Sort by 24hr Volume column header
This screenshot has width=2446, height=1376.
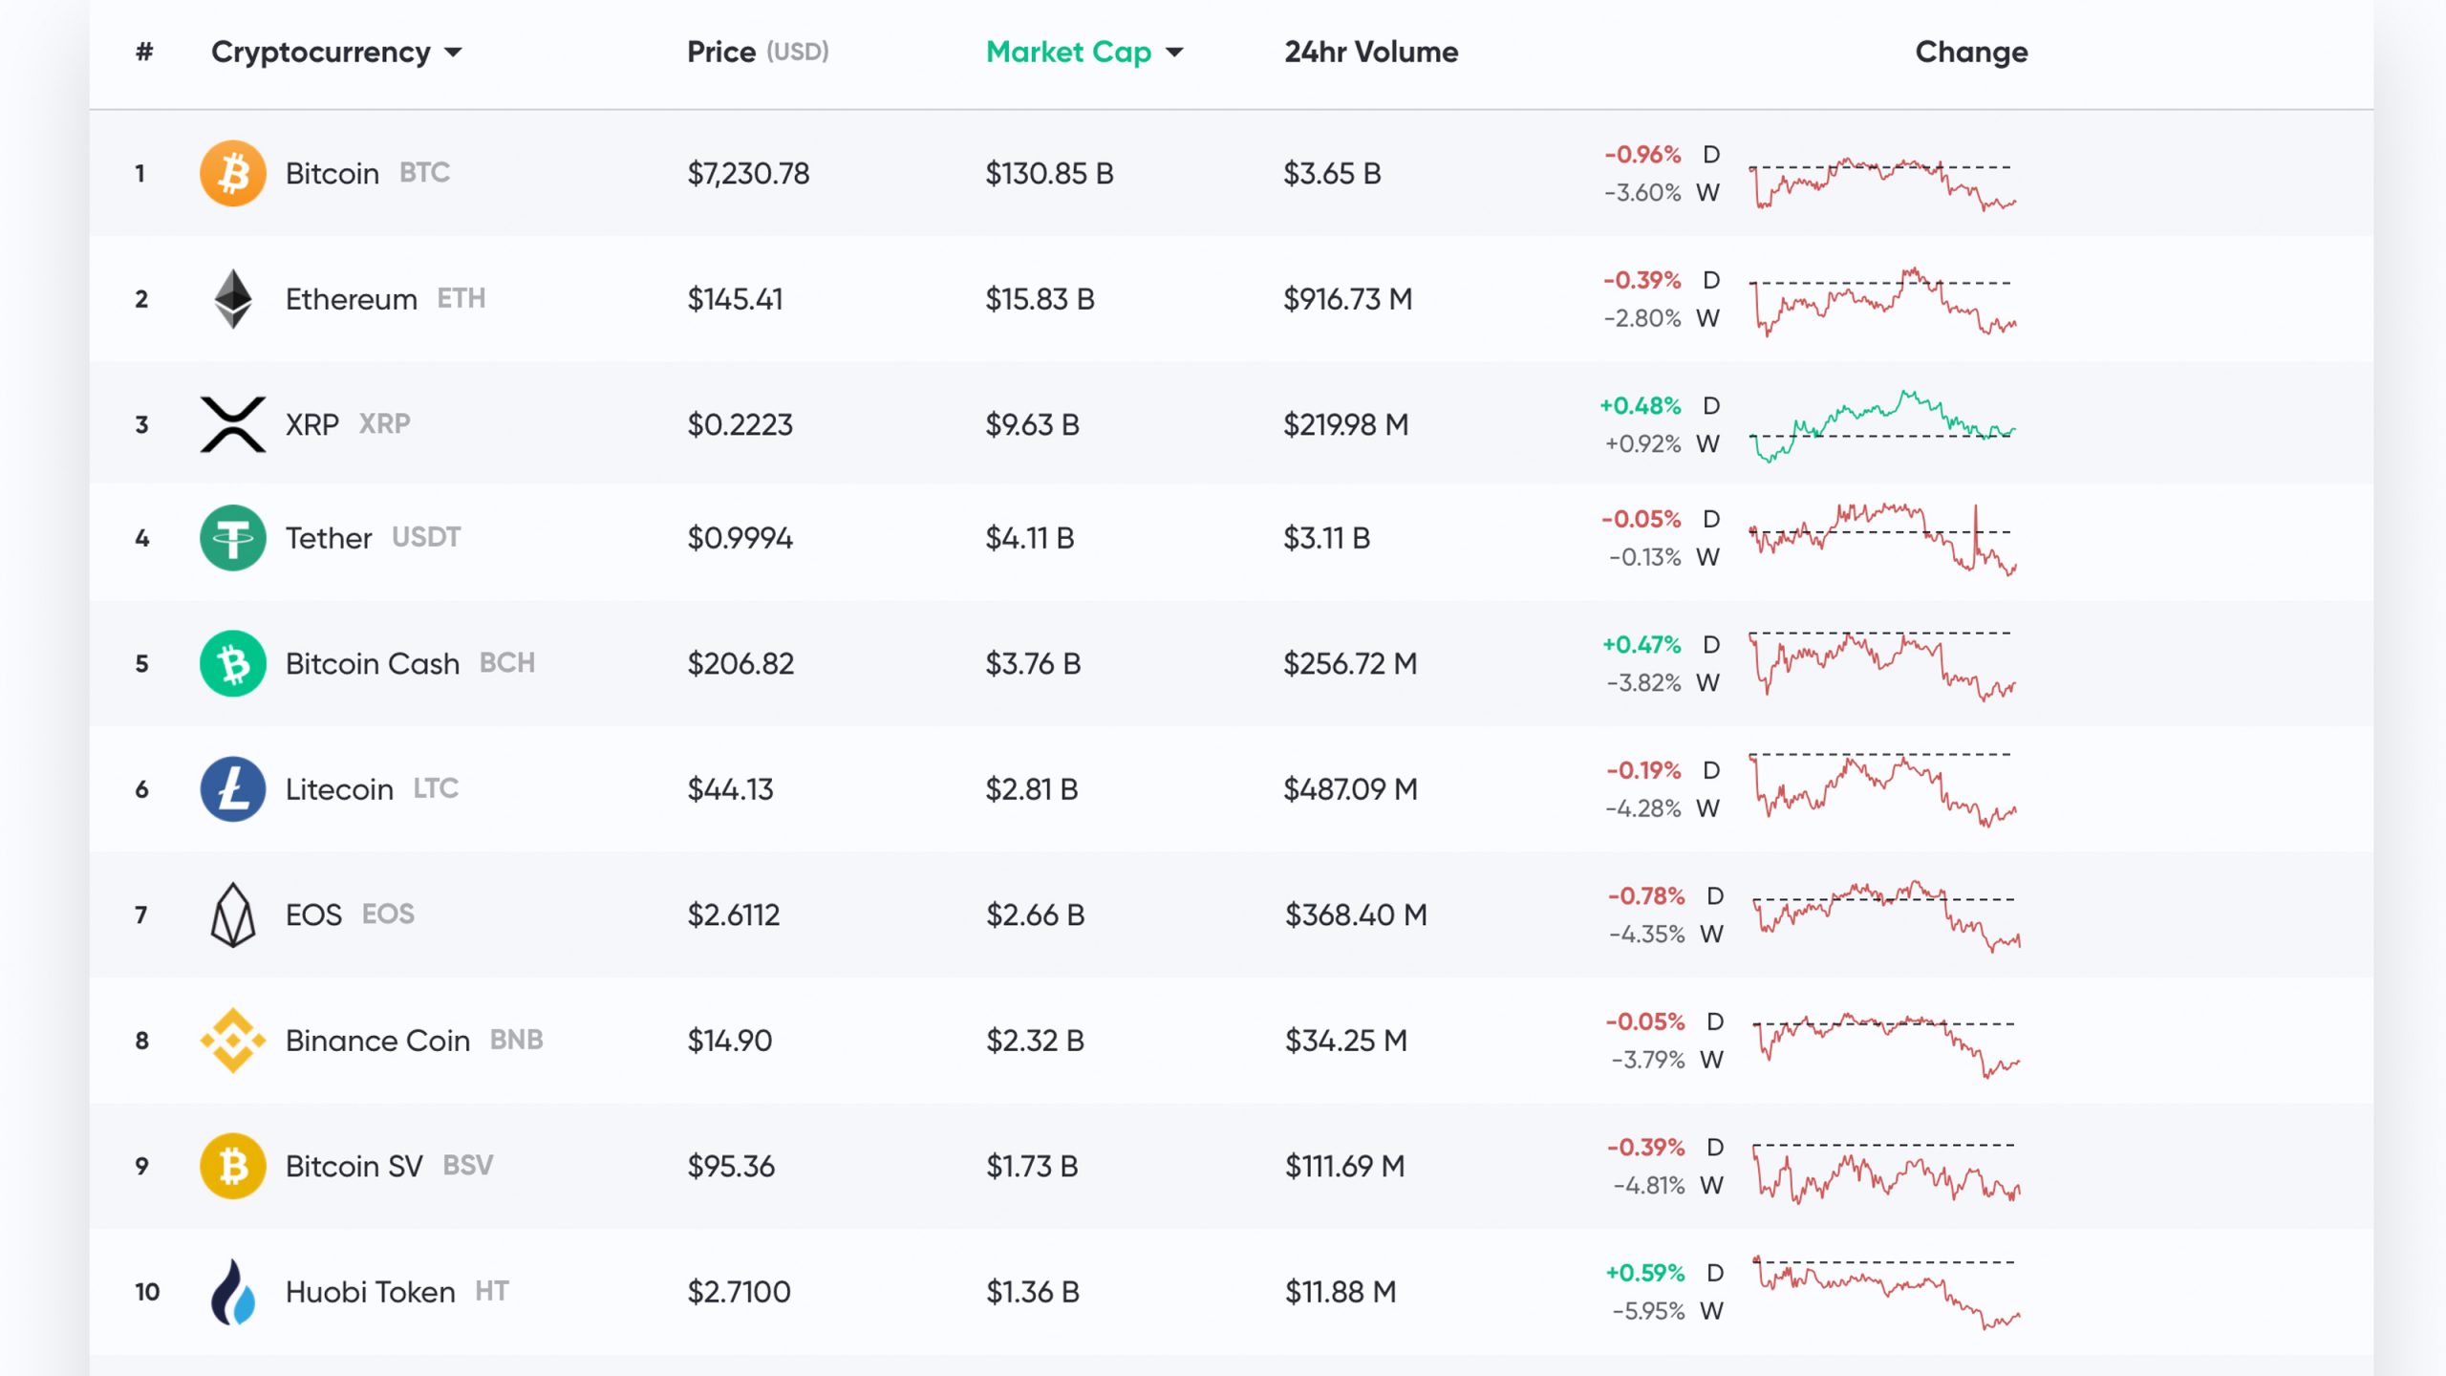[1370, 52]
